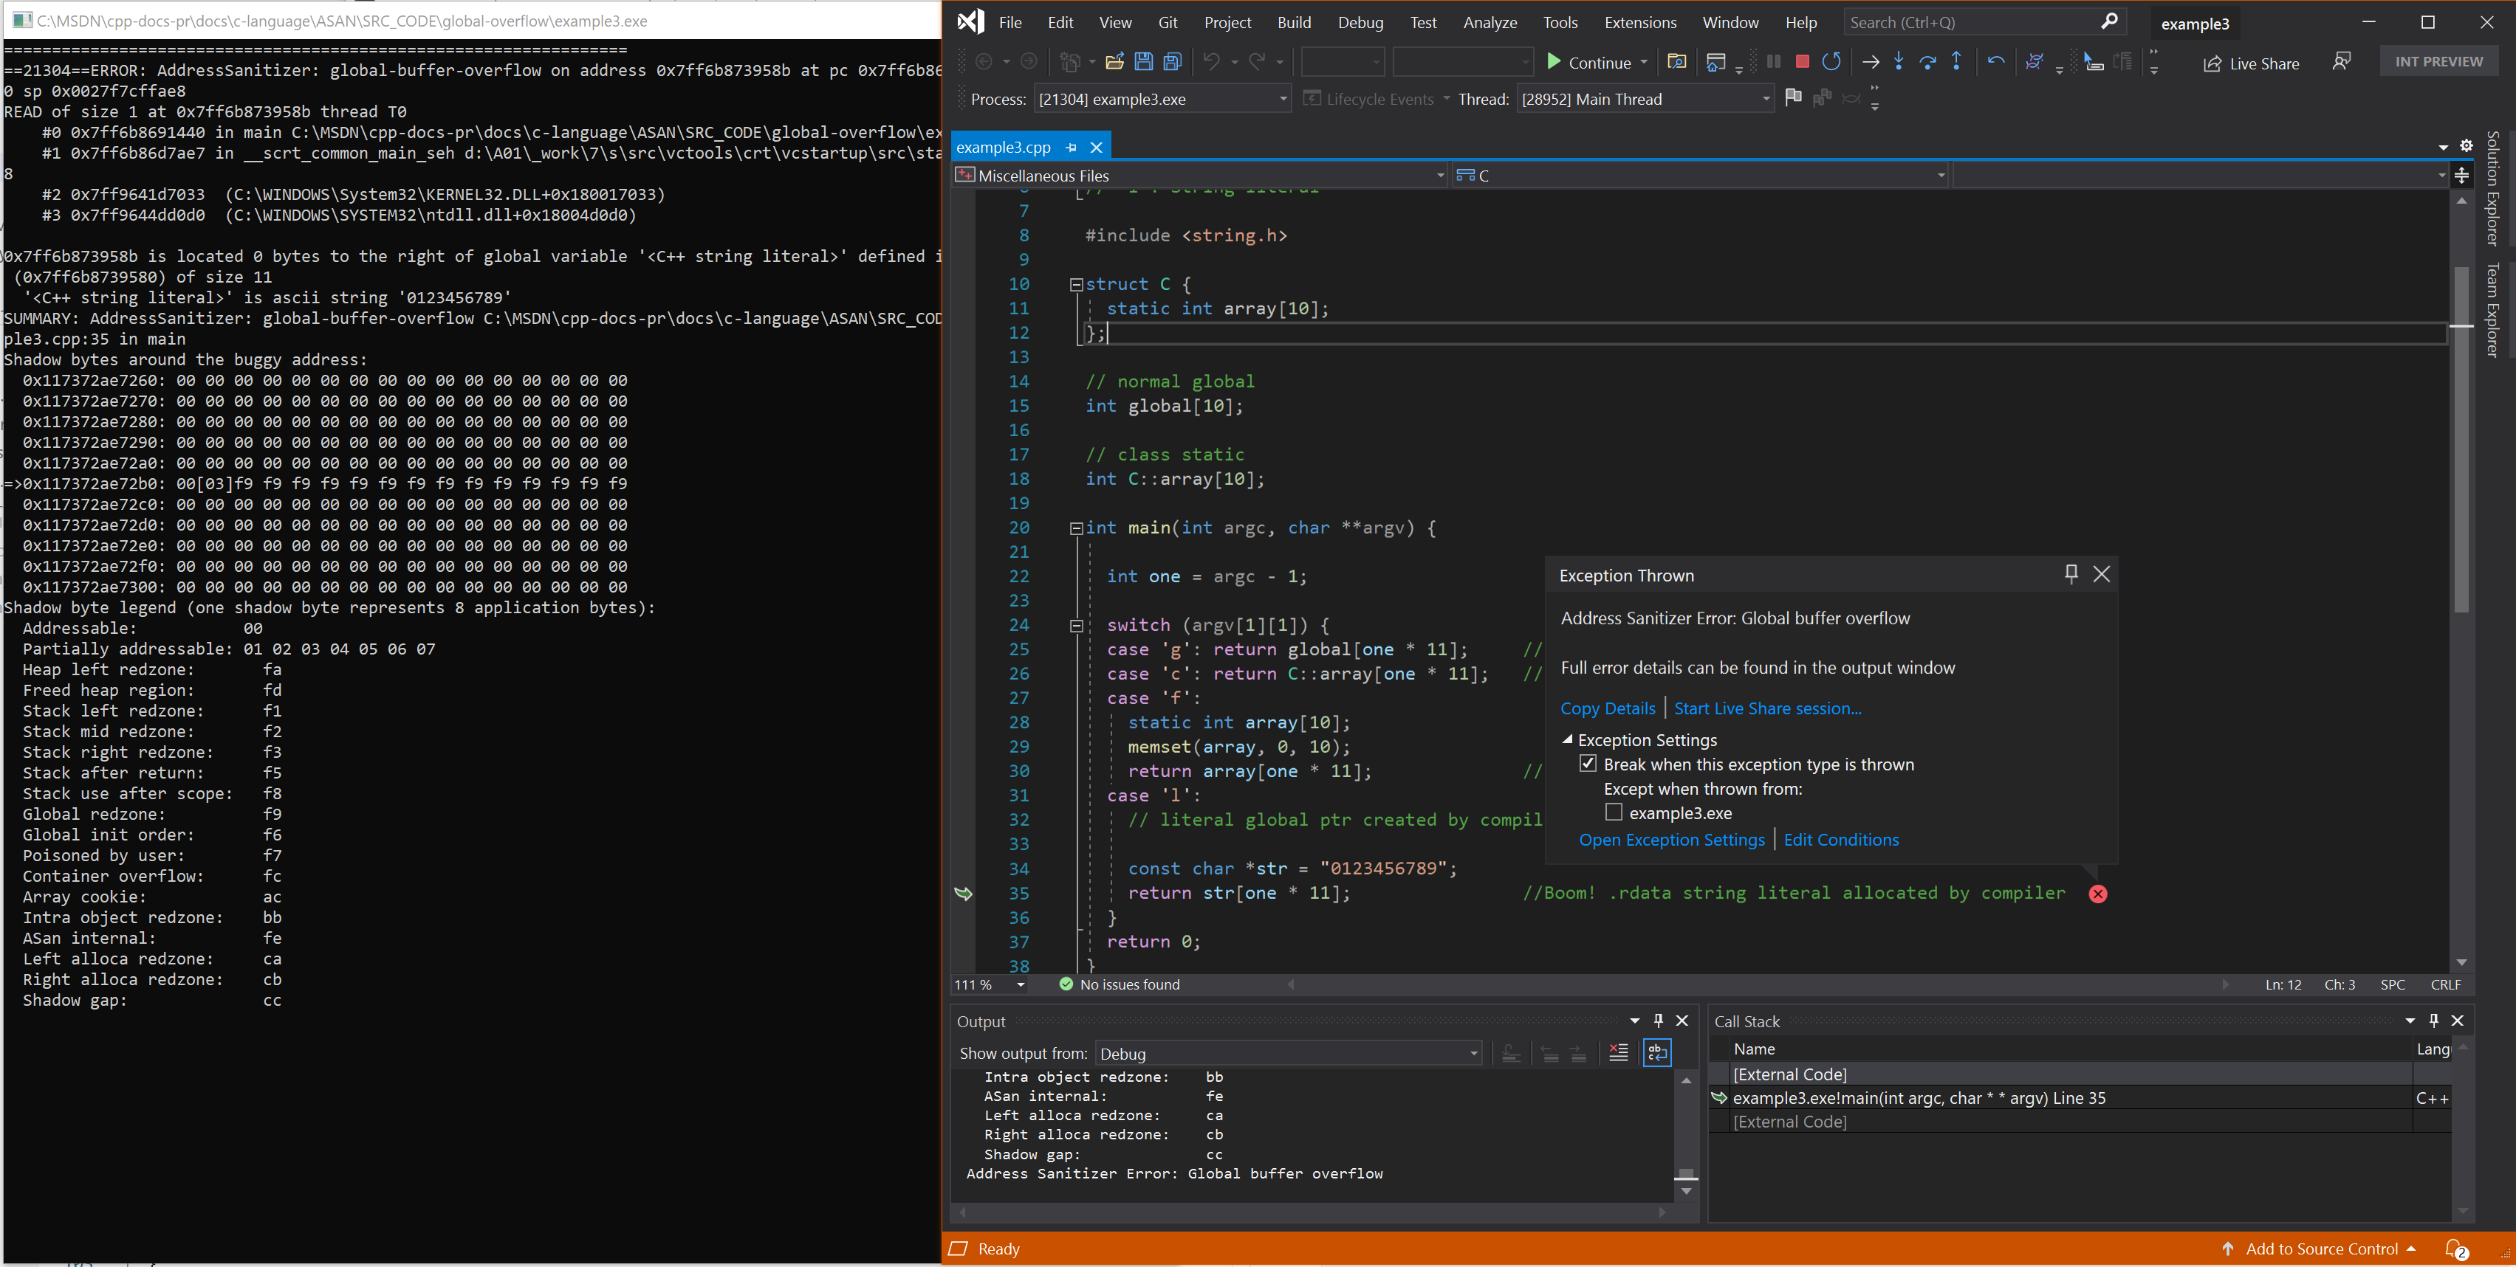The height and width of the screenshot is (1267, 2516).
Task: Click the notifications icon in status bar
Action: coord(2455,1249)
